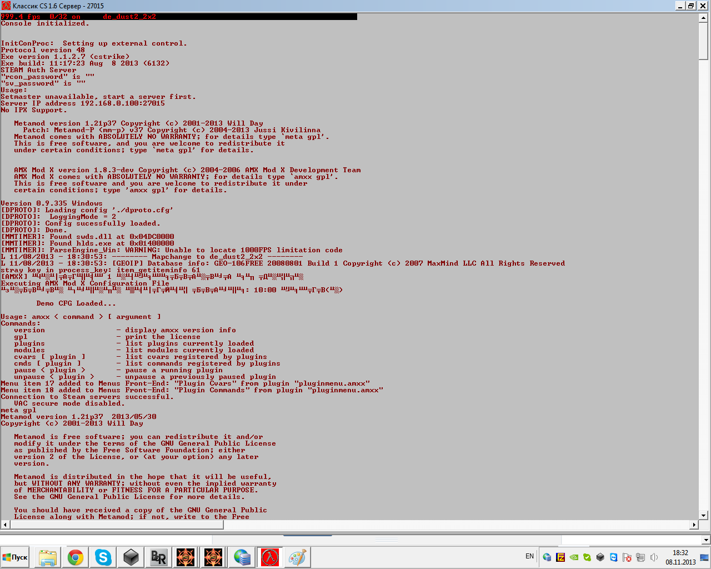
Task: Open the FileZilla tray icon
Action: 561,557
